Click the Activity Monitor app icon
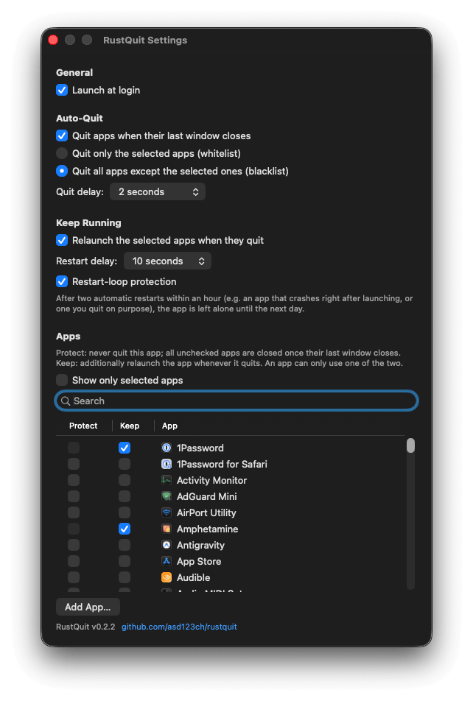 (x=167, y=480)
